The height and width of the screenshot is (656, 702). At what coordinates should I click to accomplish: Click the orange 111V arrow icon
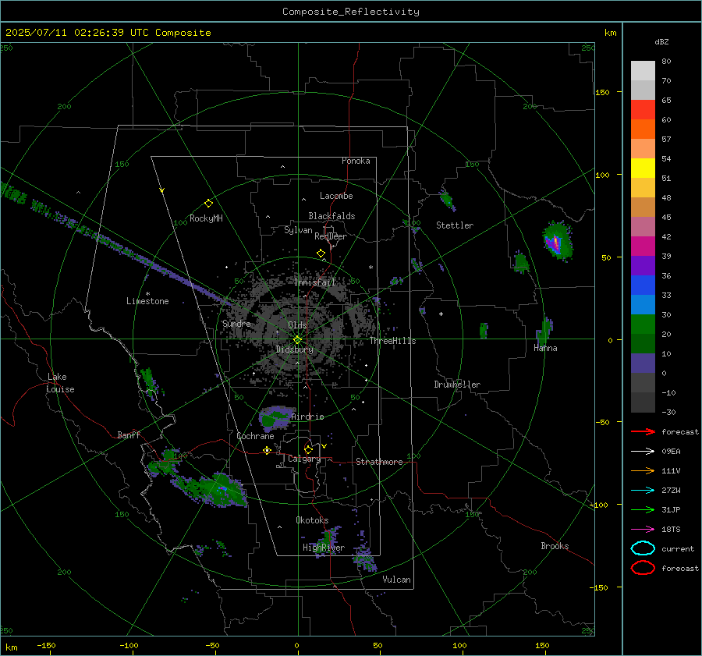tap(643, 470)
